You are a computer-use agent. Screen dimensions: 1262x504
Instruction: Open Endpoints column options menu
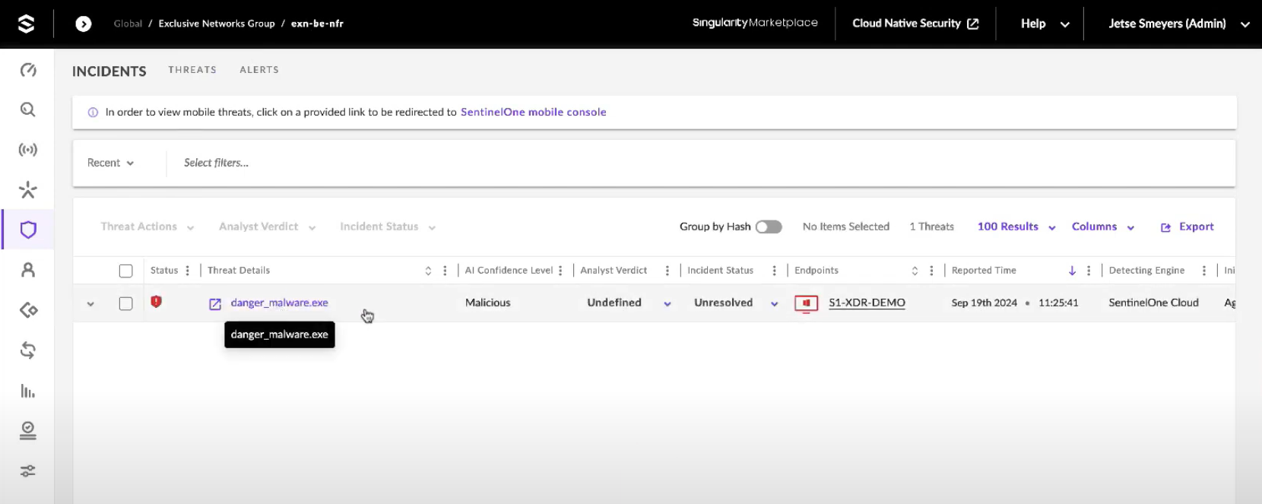pyautogui.click(x=932, y=271)
